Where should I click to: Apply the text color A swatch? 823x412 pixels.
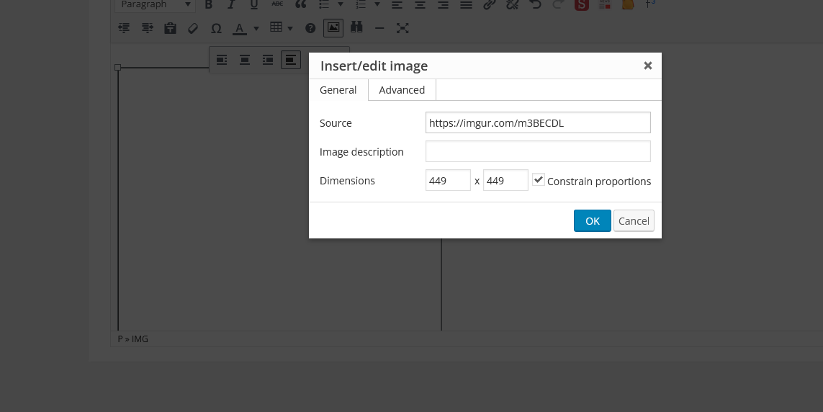click(239, 28)
